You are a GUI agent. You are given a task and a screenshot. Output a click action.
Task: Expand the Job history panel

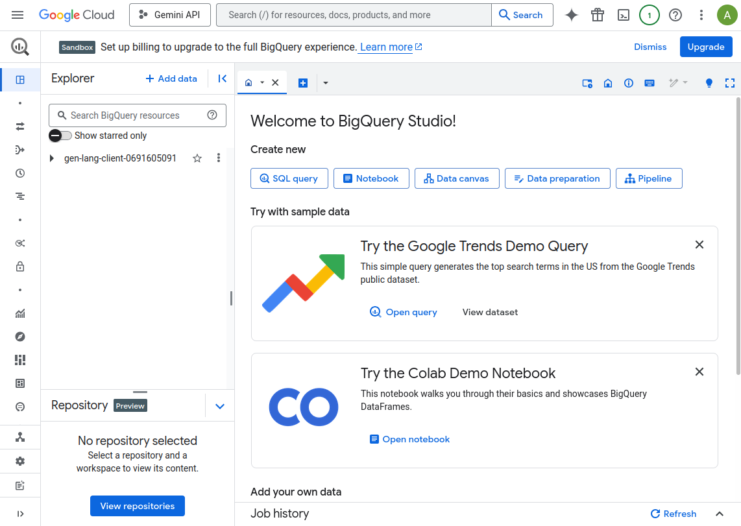719,514
